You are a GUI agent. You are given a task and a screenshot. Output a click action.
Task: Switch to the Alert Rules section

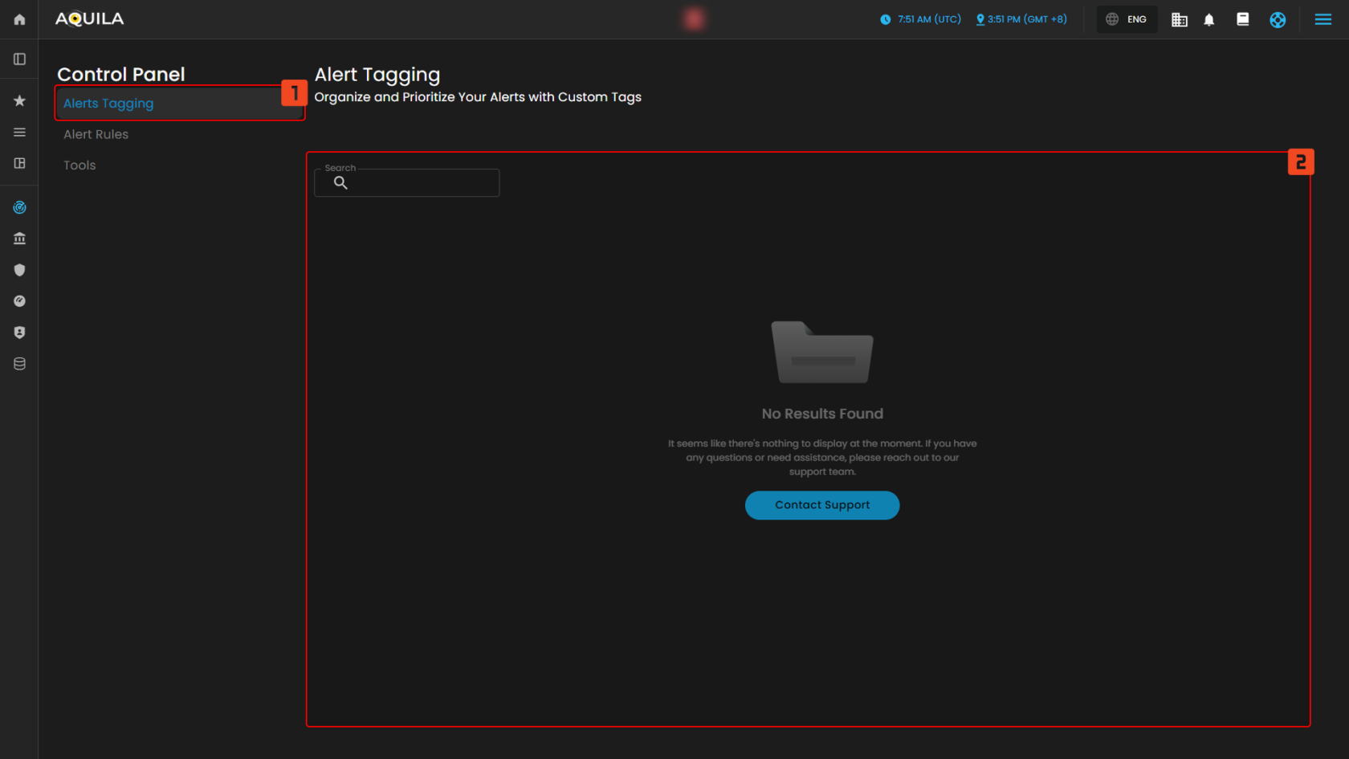click(96, 134)
